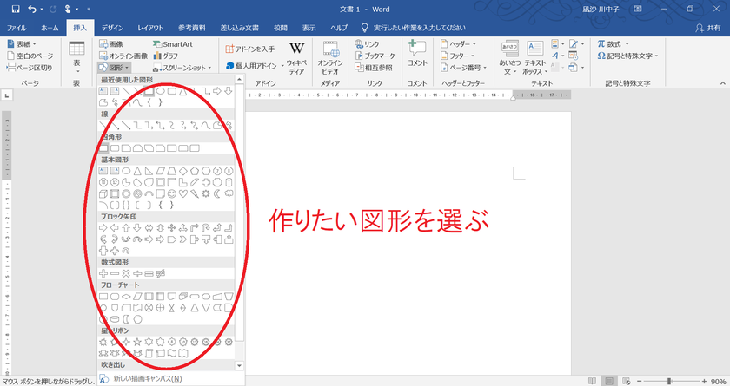Image resolution: width=730 pixels, height=386 pixels.
Task: Choose the flowchart summing junction shape
Action: click(149, 307)
